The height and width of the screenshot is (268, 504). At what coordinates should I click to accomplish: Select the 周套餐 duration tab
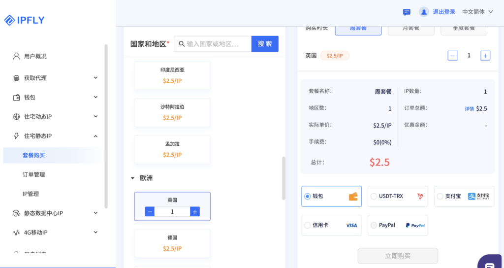[358, 29]
